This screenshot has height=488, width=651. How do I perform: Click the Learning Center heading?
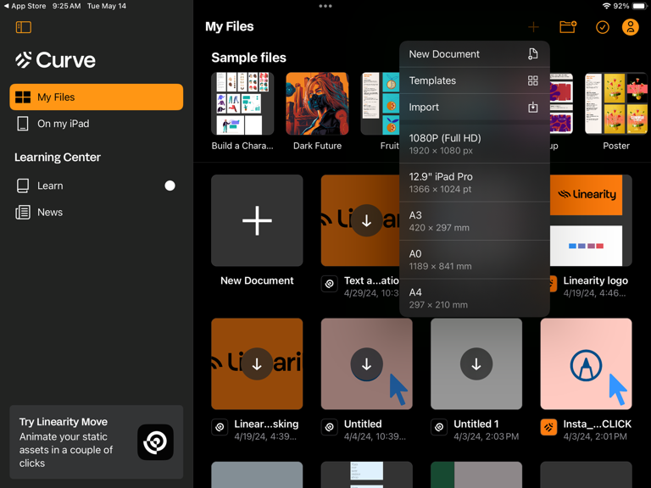[x=58, y=158]
